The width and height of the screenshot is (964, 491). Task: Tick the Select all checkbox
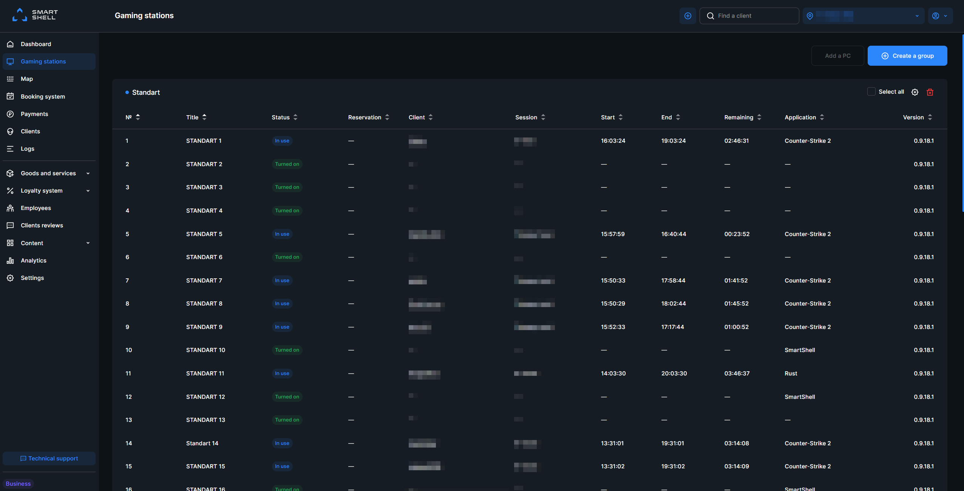click(871, 92)
